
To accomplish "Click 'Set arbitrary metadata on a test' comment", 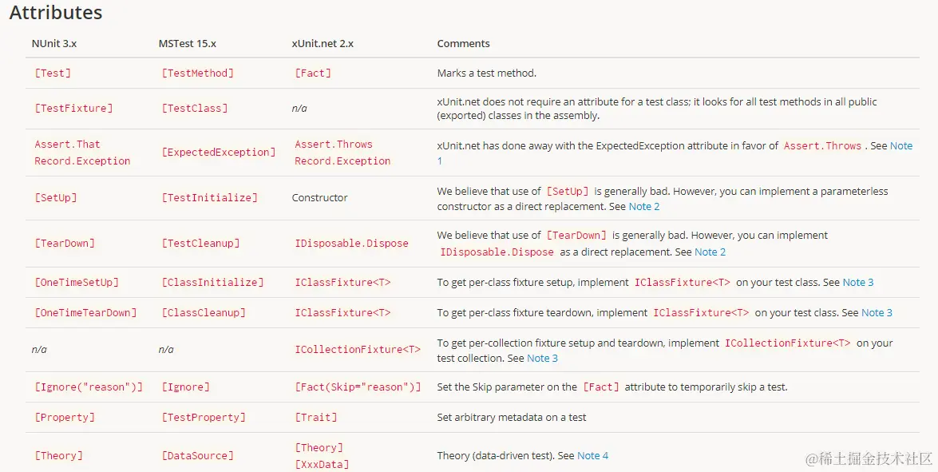I will tap(512, 418).
